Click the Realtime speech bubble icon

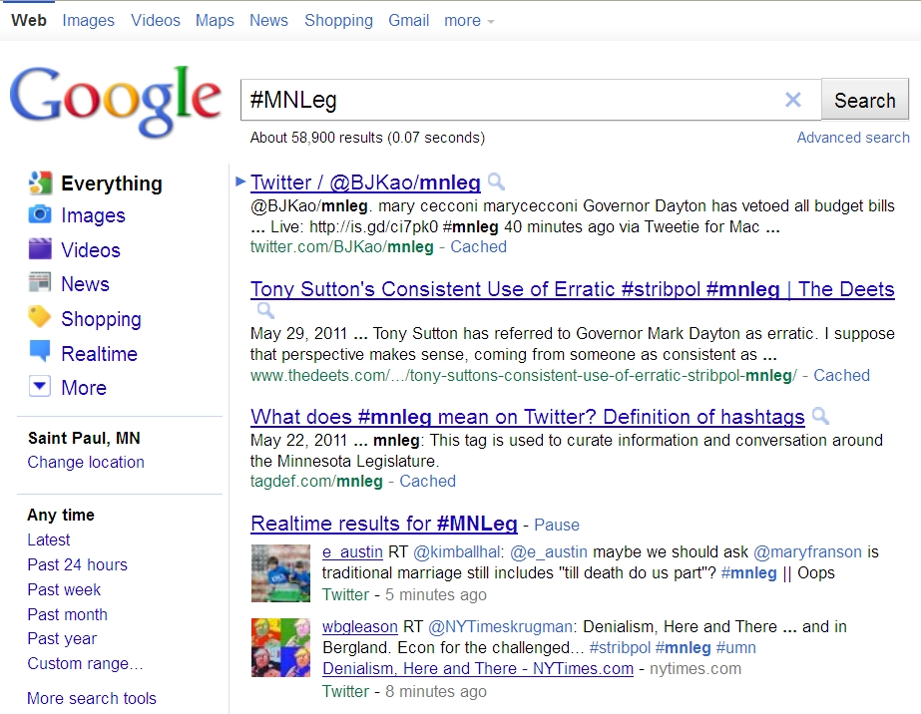(x=40, y=351)
